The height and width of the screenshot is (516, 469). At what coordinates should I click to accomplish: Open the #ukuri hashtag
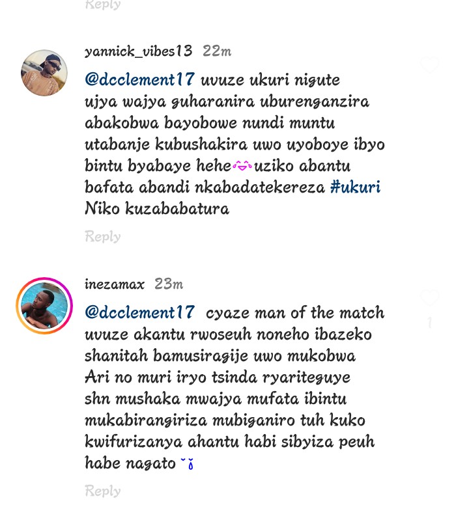pyautogui.click(x=356, y=187)
